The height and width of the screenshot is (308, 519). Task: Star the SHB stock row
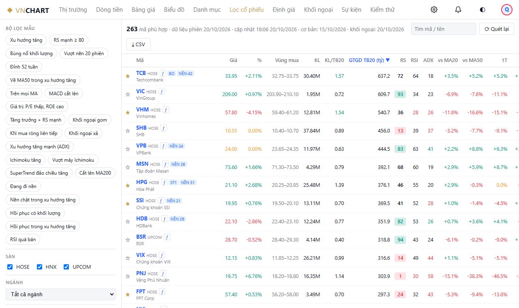coord(128,130)
